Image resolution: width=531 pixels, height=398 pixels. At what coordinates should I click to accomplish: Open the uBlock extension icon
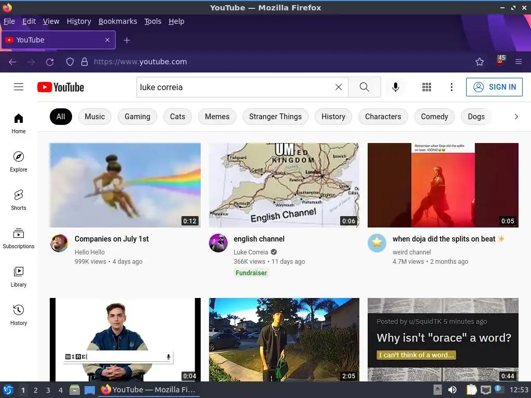[500, 61]
